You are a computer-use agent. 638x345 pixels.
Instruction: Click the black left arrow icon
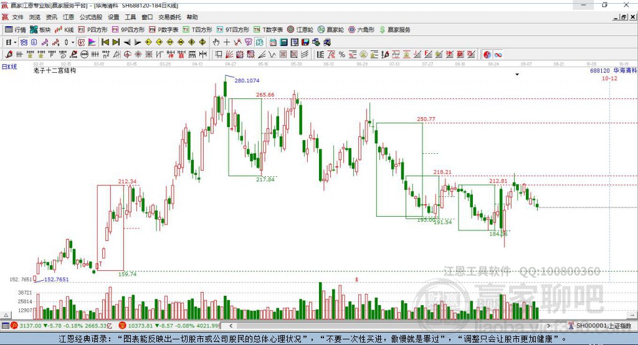tap(127, 42)
